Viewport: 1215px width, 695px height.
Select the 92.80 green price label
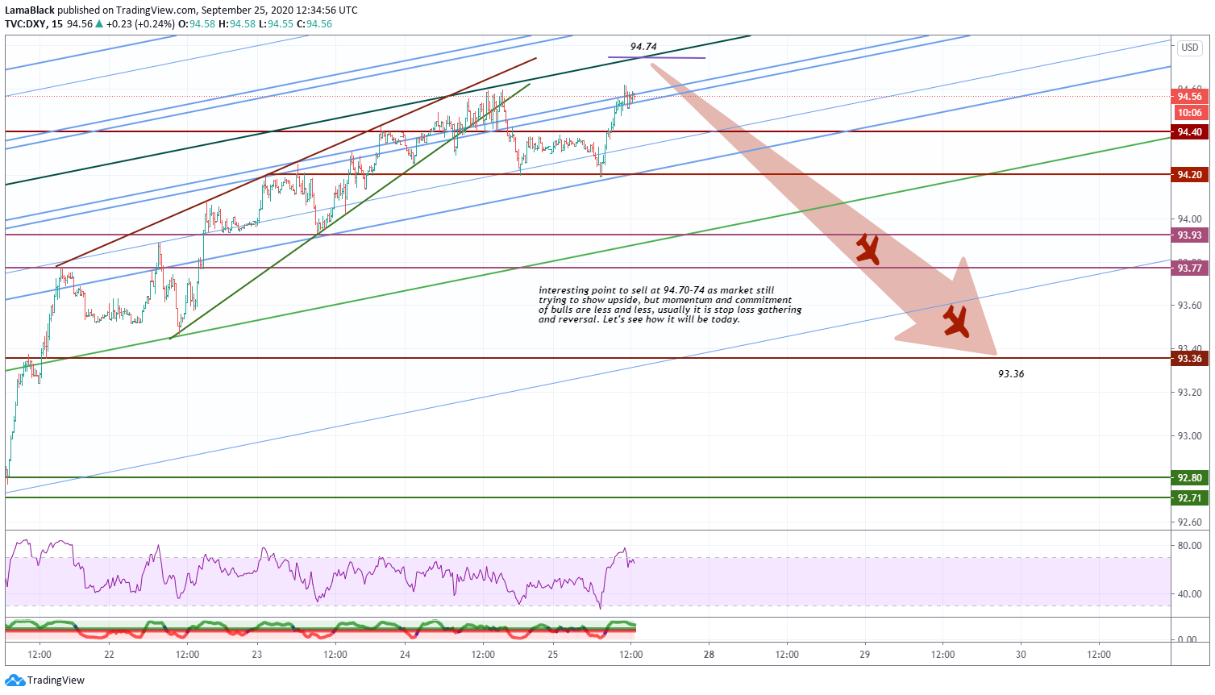1189,478
